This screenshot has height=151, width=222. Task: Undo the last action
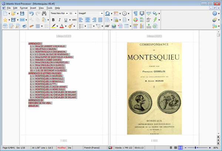click(31, 13)
